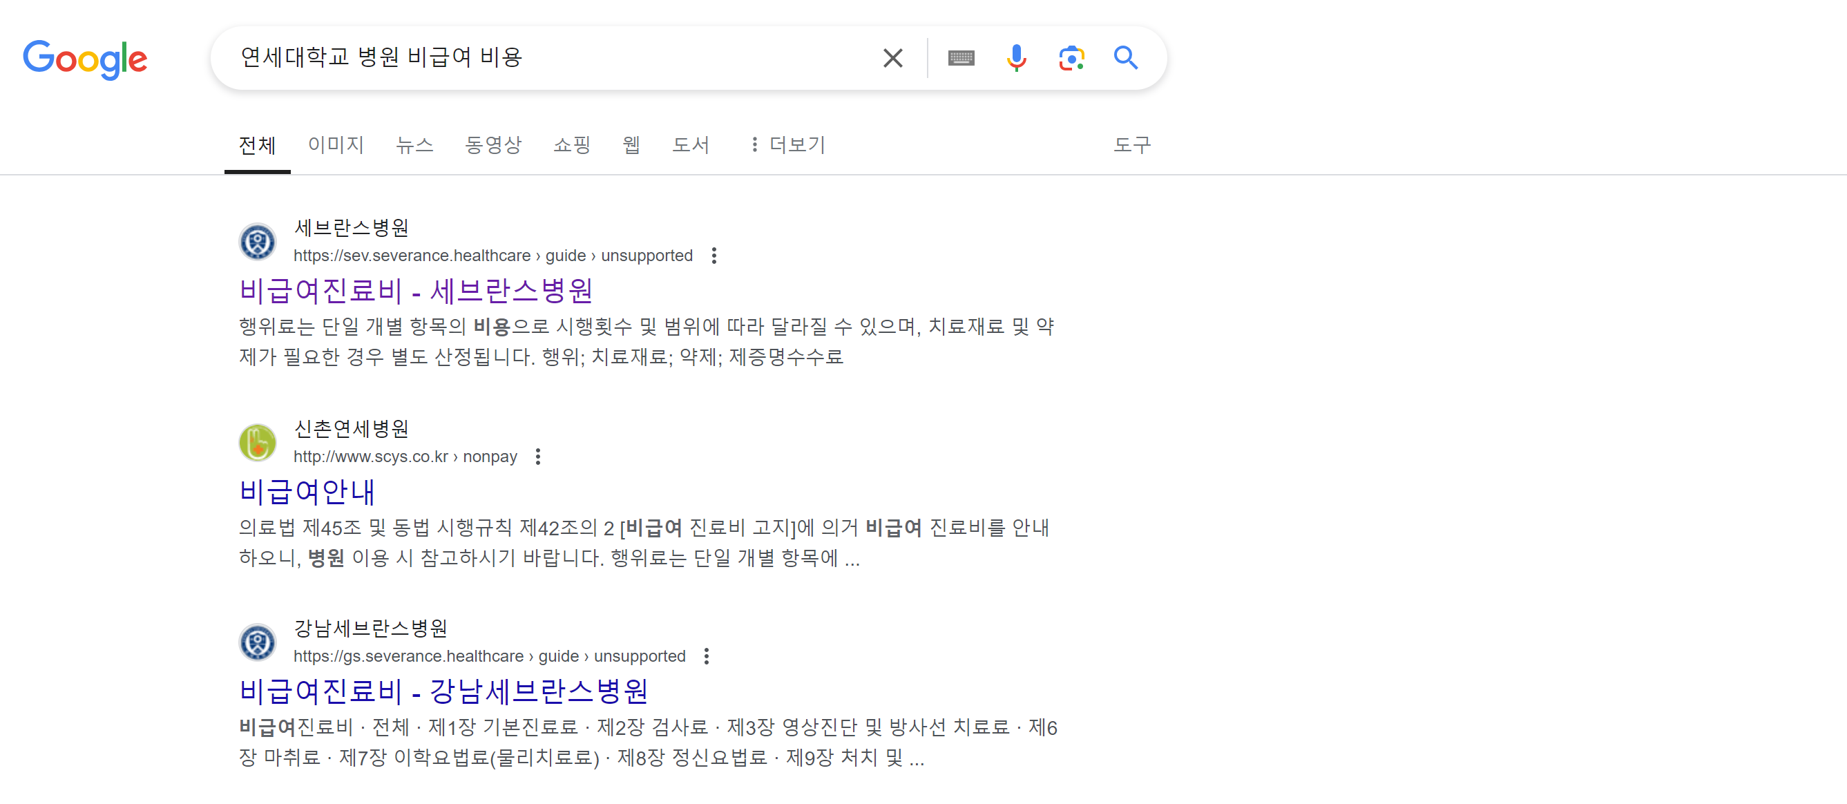Click the 신촌연세병원 site favicon

pyautogui.click(x=258, y=443)
